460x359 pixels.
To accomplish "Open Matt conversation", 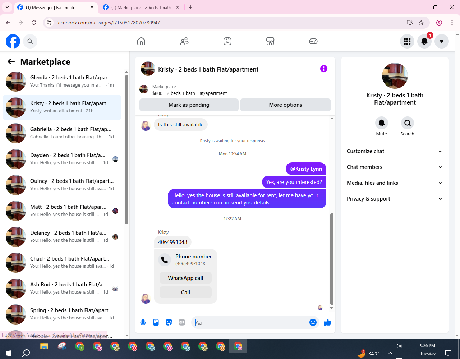I will coord(62,211).
